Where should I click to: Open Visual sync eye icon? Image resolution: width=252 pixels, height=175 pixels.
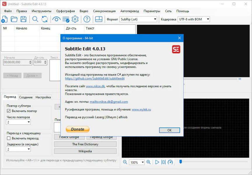(56, 19)
